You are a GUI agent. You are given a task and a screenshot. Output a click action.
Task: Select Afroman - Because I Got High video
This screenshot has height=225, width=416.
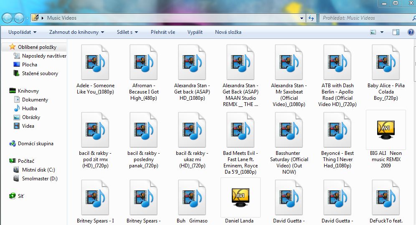144,73
